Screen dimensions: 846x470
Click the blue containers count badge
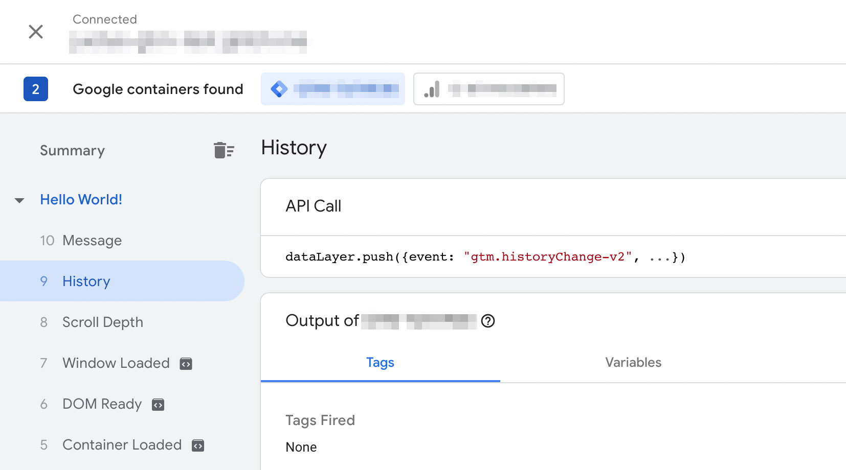[36, 89]
